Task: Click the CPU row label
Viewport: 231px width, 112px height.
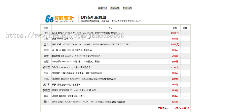Action: (x=46, y=33)
